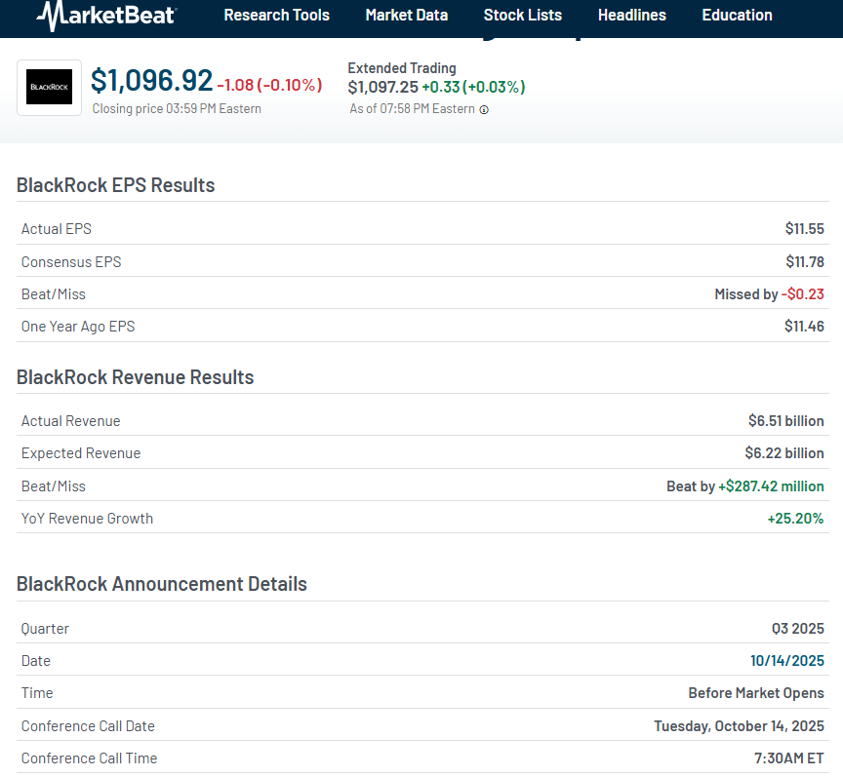Click the Actual EPS label
The height and width of the screenshot is (777, 843).
(56, 229)
